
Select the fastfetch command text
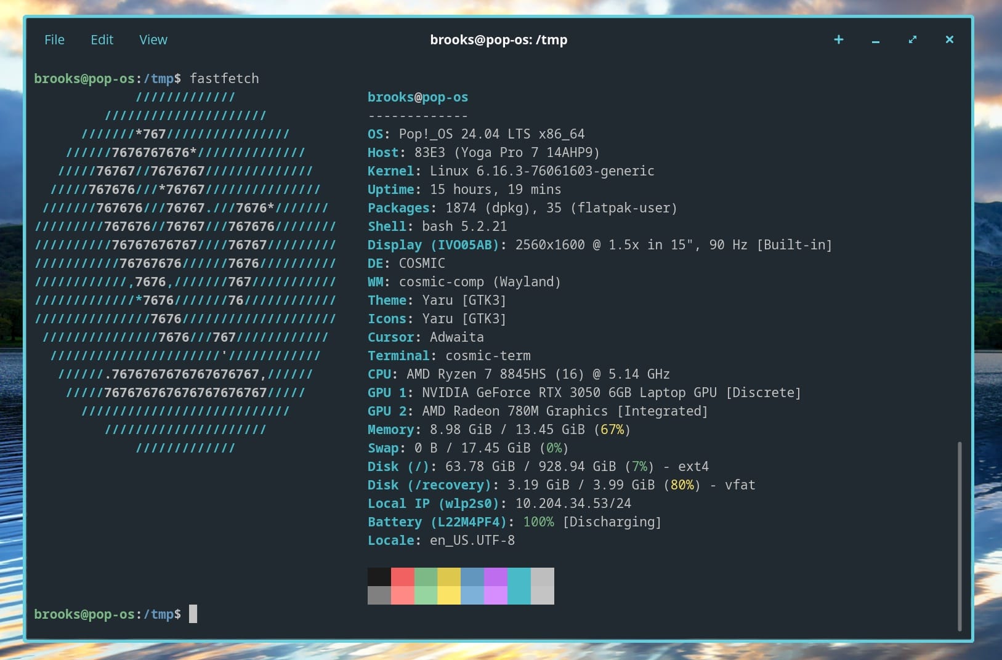(225, 78)
